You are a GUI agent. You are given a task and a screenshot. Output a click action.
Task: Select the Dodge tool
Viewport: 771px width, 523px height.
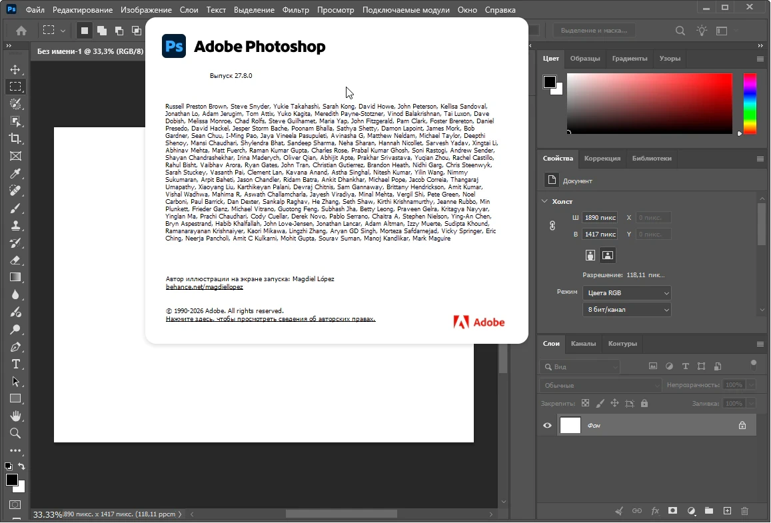tap(15, 329)
